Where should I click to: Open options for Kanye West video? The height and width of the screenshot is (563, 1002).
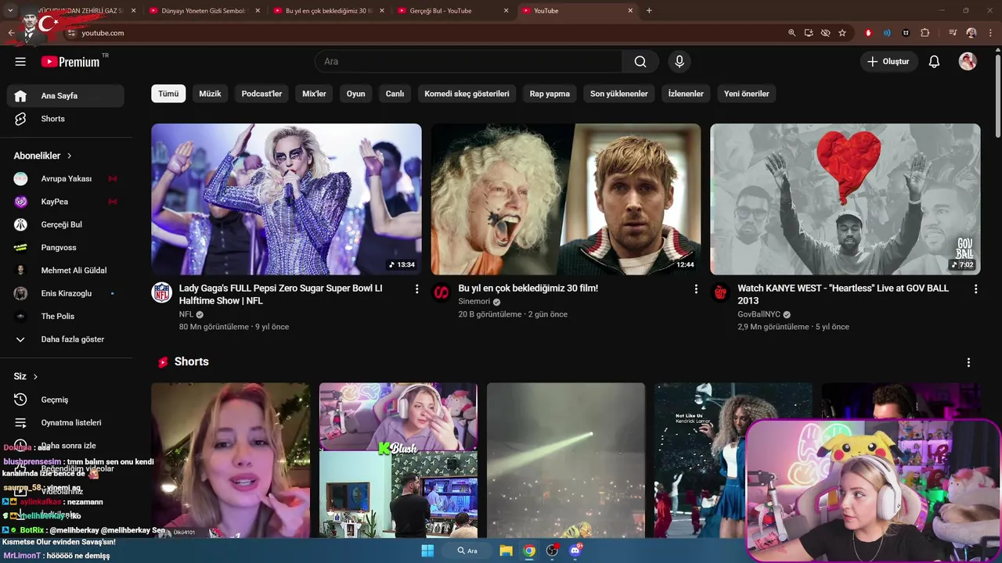975,289
